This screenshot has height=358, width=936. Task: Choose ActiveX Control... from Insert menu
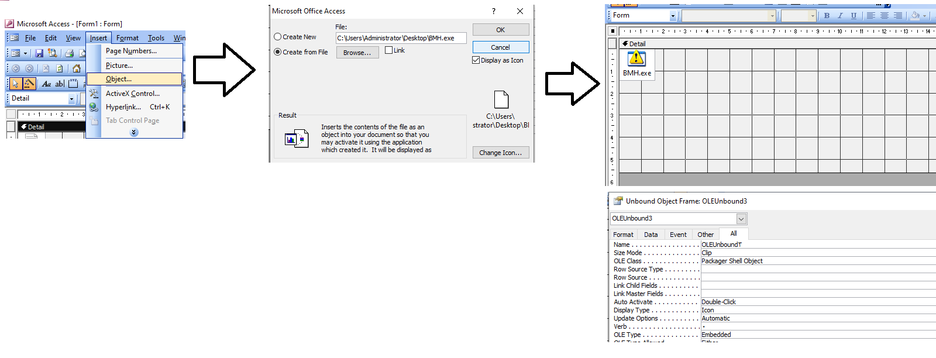click(x=135, y=94)
